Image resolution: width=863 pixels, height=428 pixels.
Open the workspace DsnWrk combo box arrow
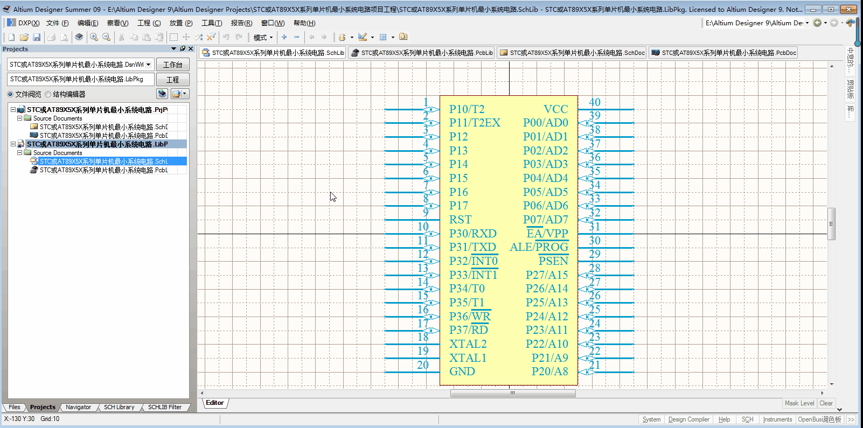point(149,65)
